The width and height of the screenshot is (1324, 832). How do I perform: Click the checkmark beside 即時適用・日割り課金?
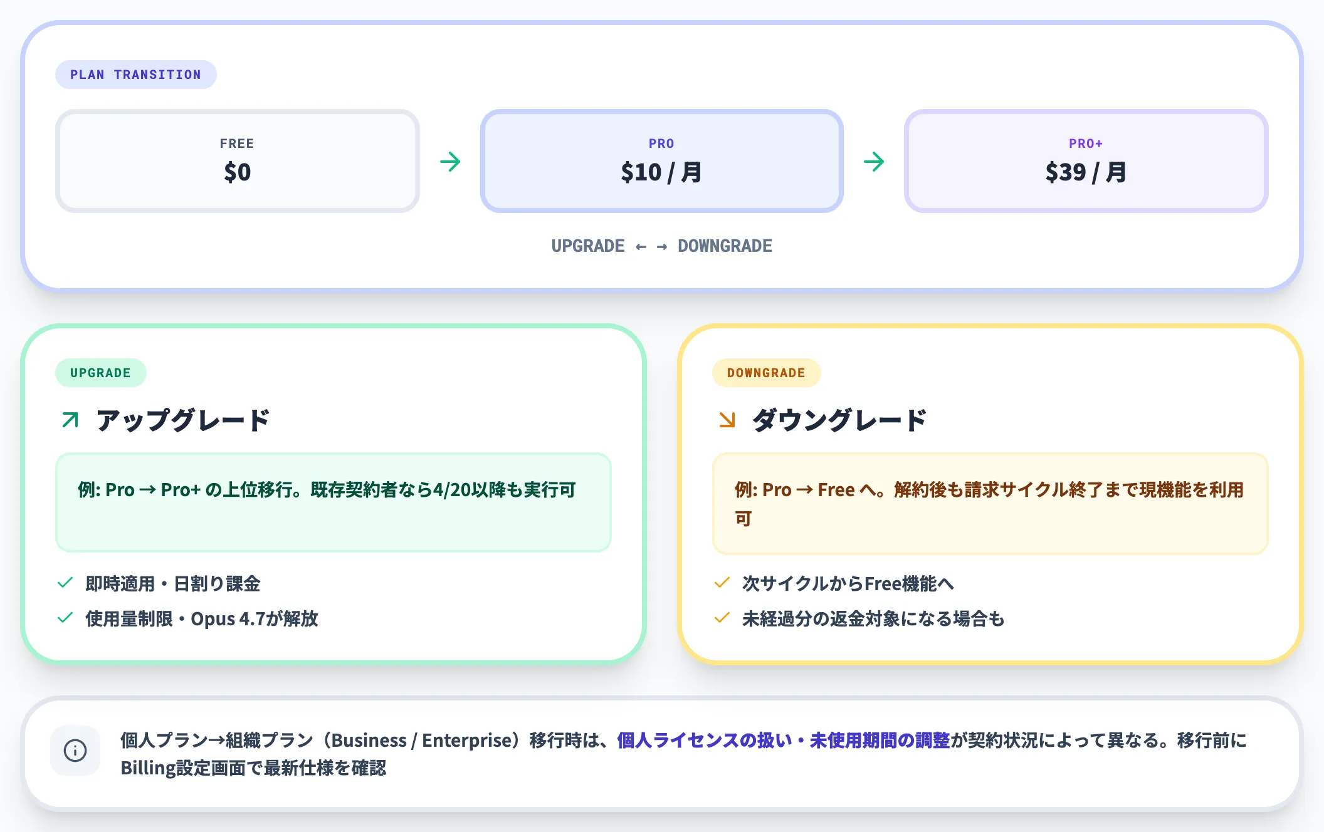pos(65,583)
